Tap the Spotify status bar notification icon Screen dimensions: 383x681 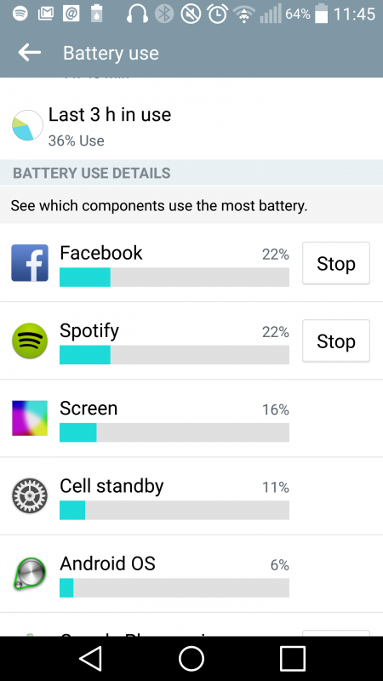click(x=20, y=14)
